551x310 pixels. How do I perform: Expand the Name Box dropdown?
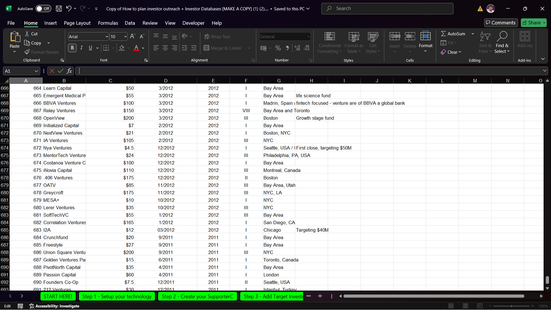pyautogui.click(x=36, y=71)
